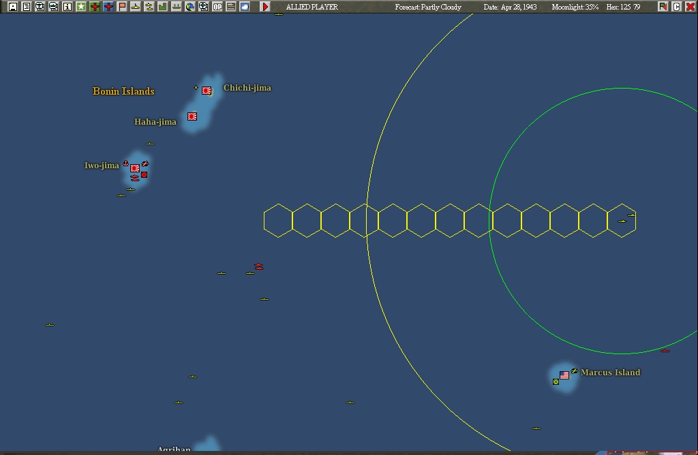
Task: Select the yellow land unit at Marcus Island
Action: 556,381
